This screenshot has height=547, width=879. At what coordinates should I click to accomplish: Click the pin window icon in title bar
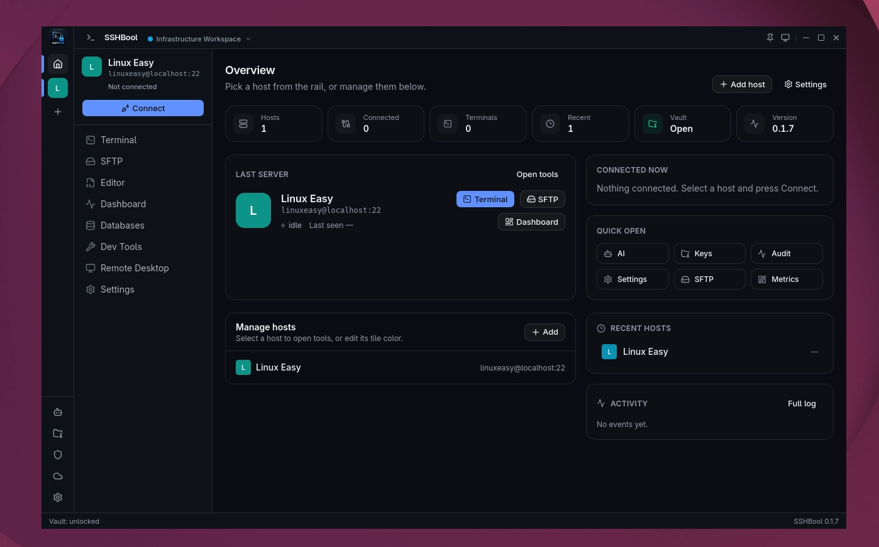click(x=770, y=38)
